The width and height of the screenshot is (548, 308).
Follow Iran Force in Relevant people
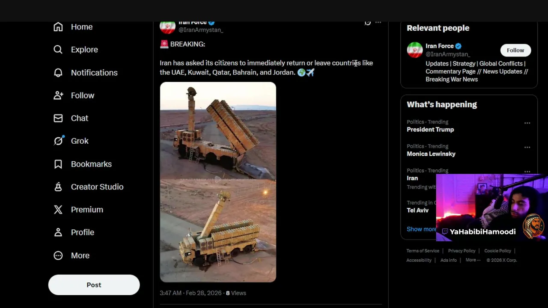[515, 50]
